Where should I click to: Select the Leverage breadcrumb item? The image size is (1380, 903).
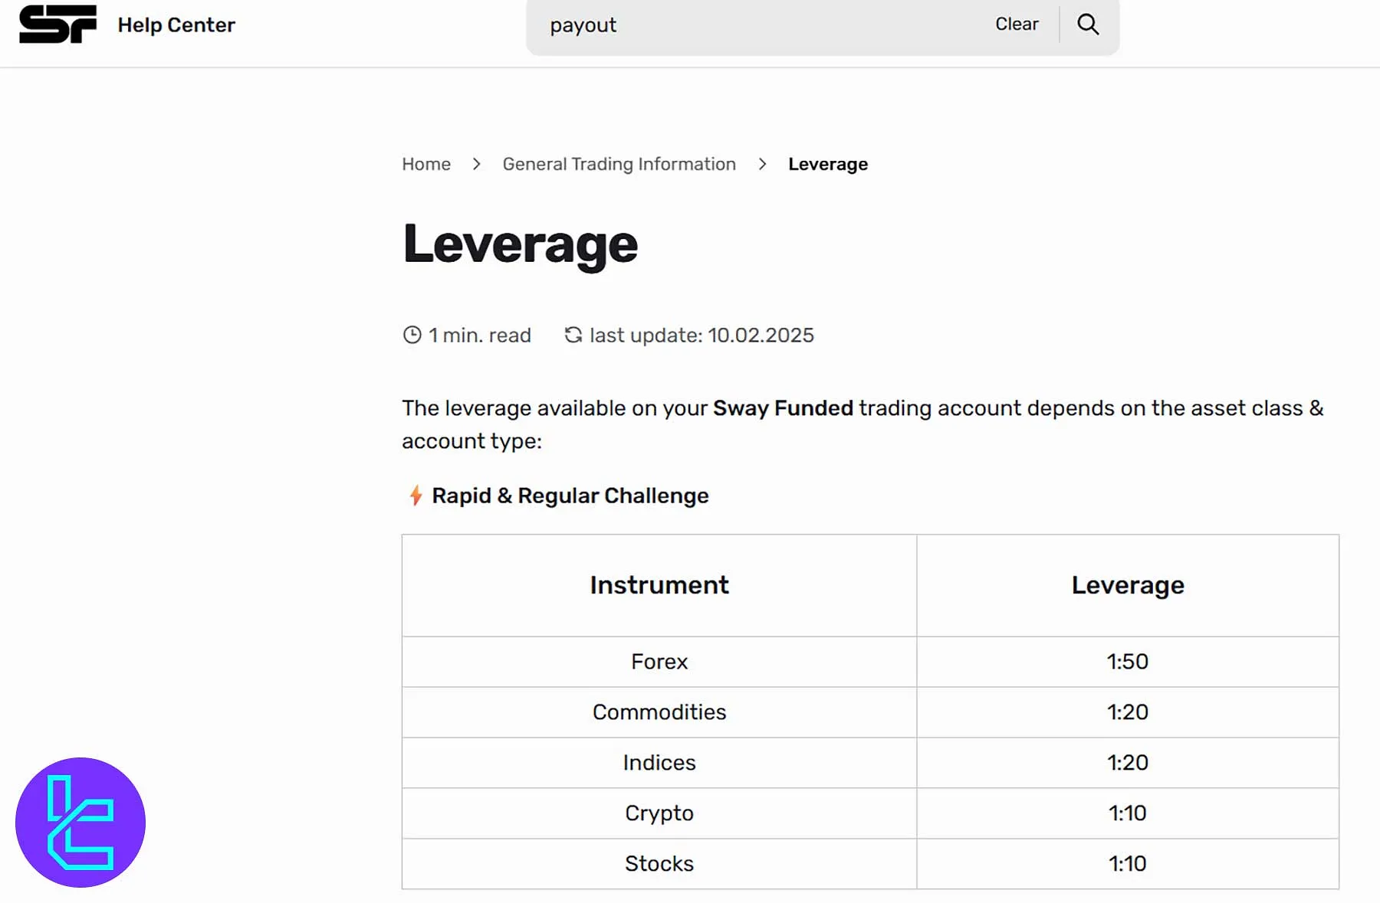coord(827,164)
